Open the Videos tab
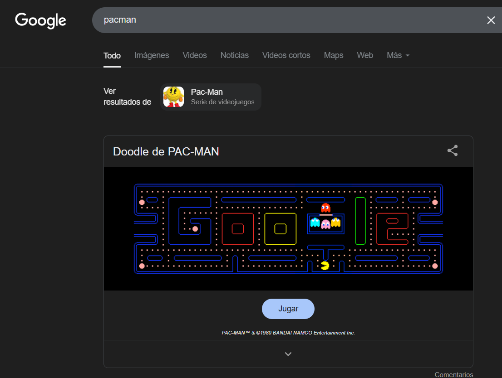This screenshot has width=502, height=378. (x=195, y=55)
